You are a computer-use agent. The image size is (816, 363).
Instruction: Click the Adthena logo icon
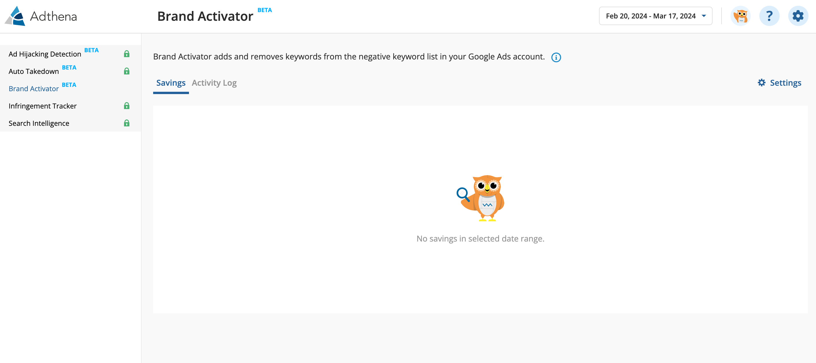point(15,16)
